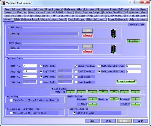
Task: Click the POP3 State traffic light indicator
Action: (113, 49)
